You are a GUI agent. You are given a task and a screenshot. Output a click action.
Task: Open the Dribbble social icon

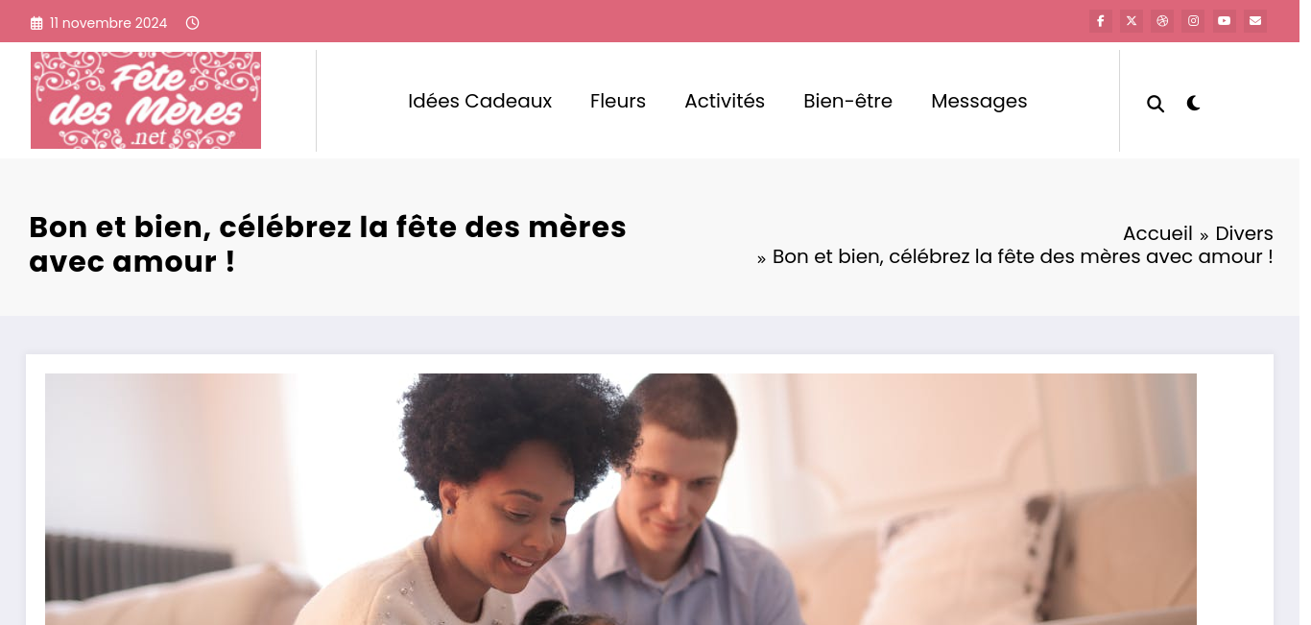click(1162, 21)
